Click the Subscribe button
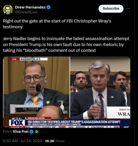 tap(111, 8)
